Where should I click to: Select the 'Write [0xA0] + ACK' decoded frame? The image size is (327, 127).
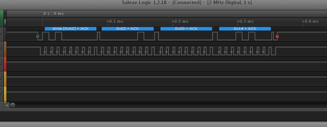[71, 29]
